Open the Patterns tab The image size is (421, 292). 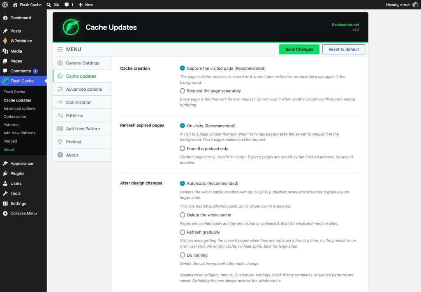(82, 115)
